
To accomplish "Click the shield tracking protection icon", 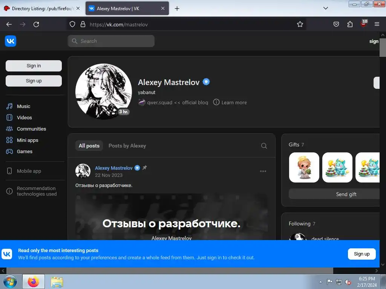I will click(x=72, y=24).
